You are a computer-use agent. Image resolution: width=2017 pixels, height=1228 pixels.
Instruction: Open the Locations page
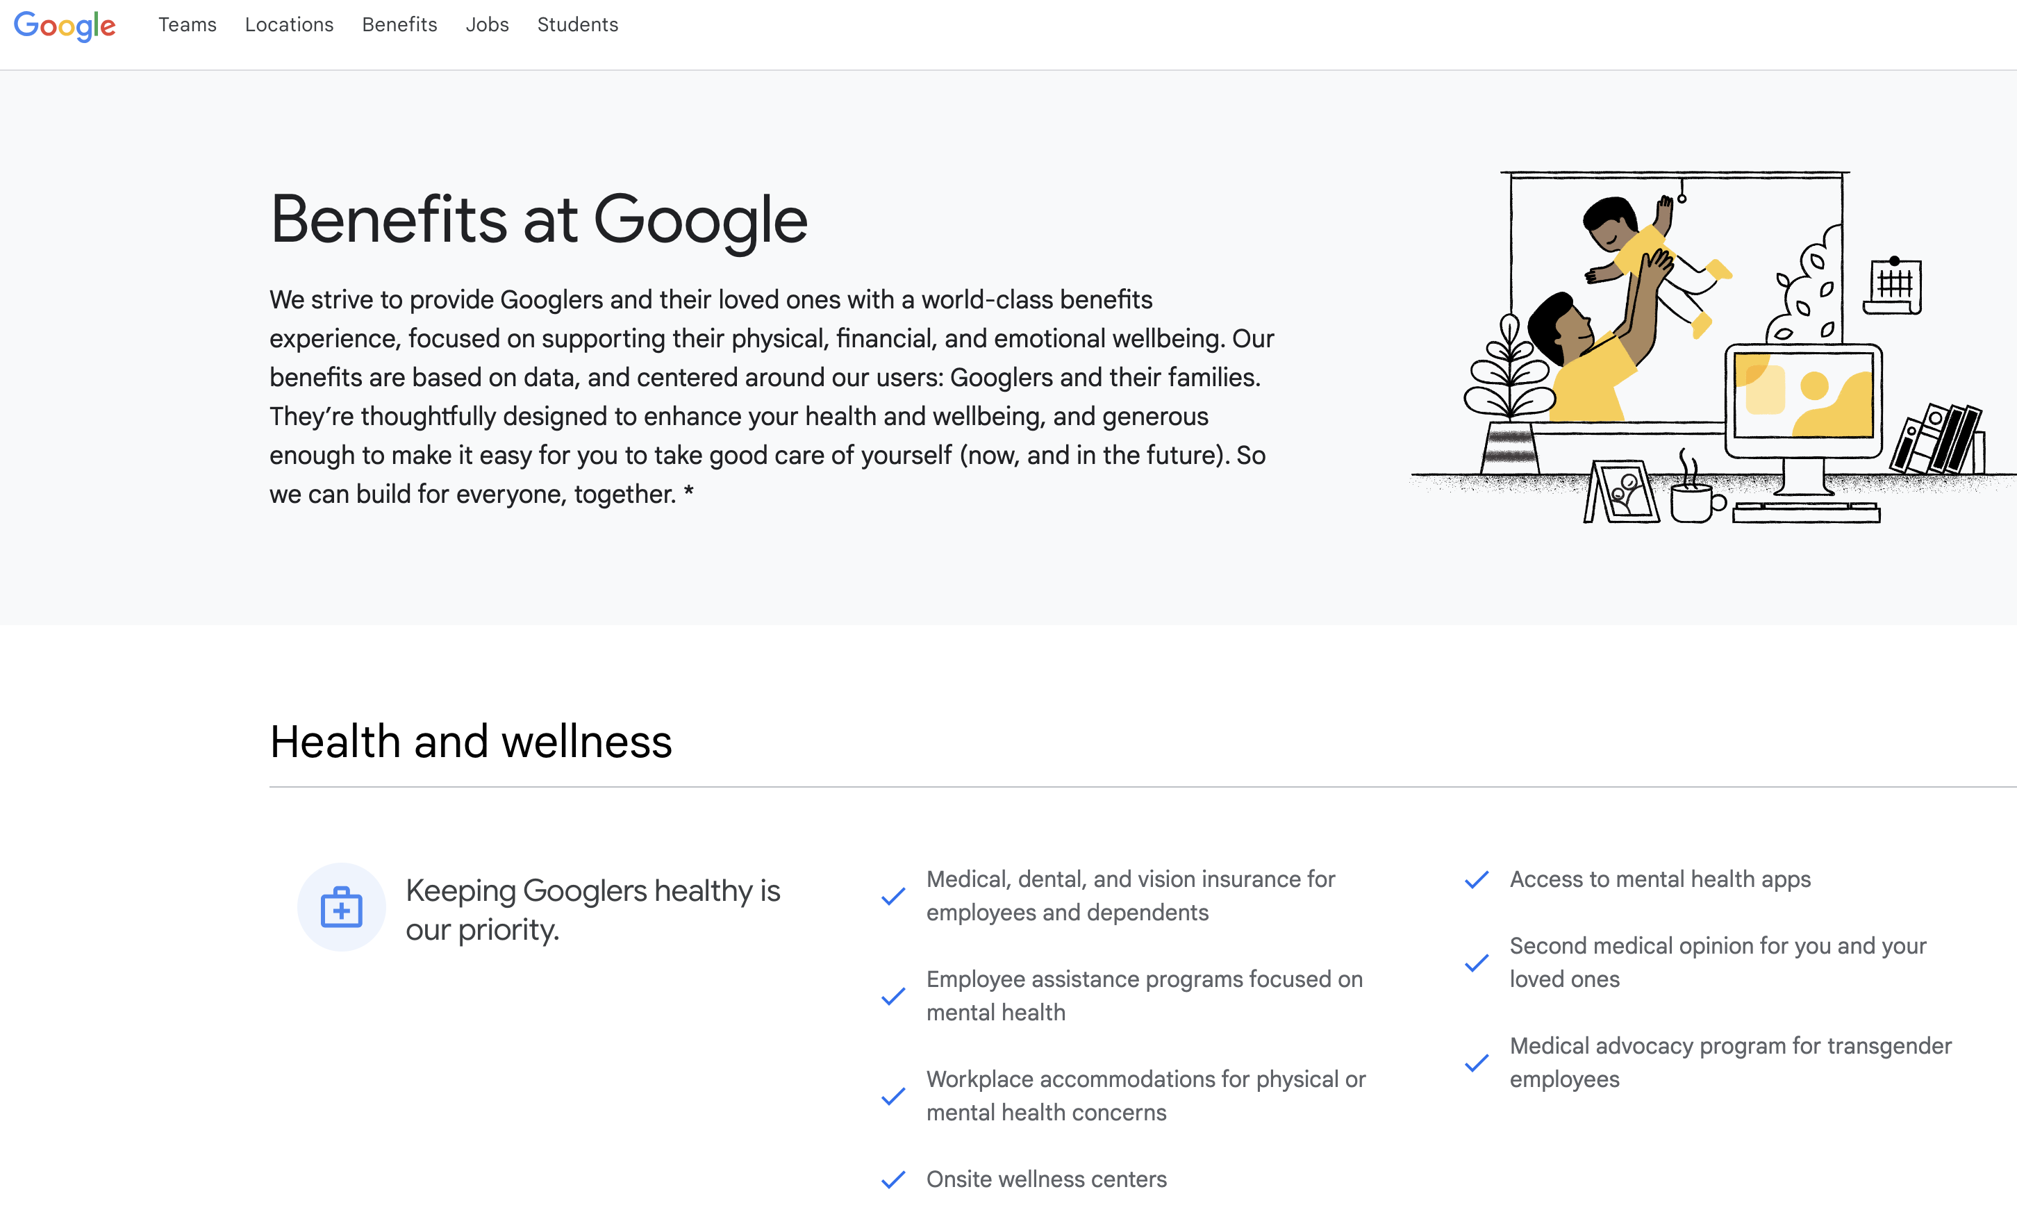pyautogui.click(x=289, y=24)
